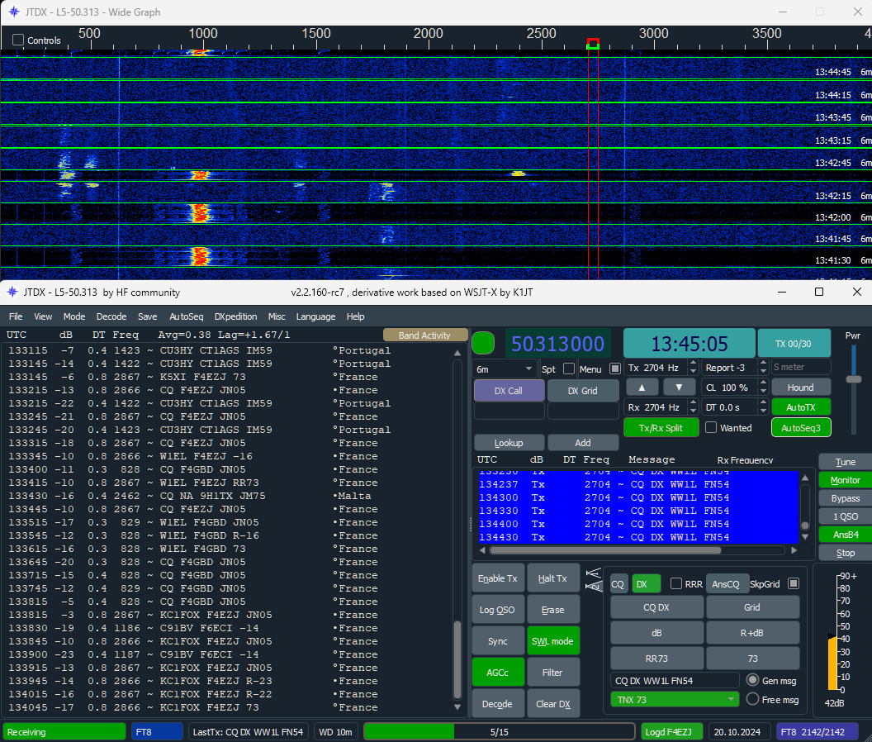Enable the Wanted checkbox
872x742 pixels.
tap(711, 427)
